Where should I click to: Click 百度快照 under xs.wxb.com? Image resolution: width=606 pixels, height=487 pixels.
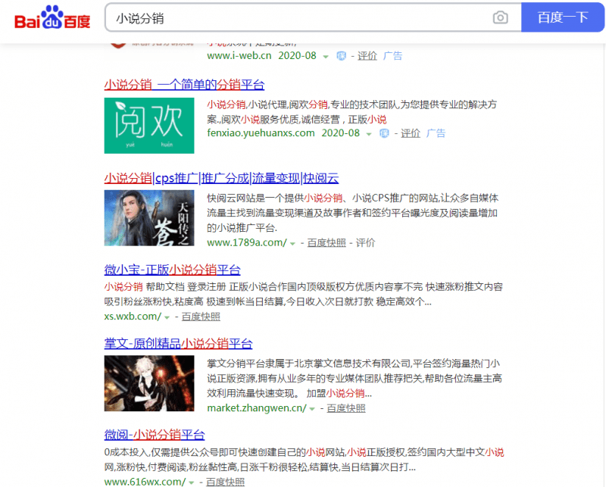[200, 317]
